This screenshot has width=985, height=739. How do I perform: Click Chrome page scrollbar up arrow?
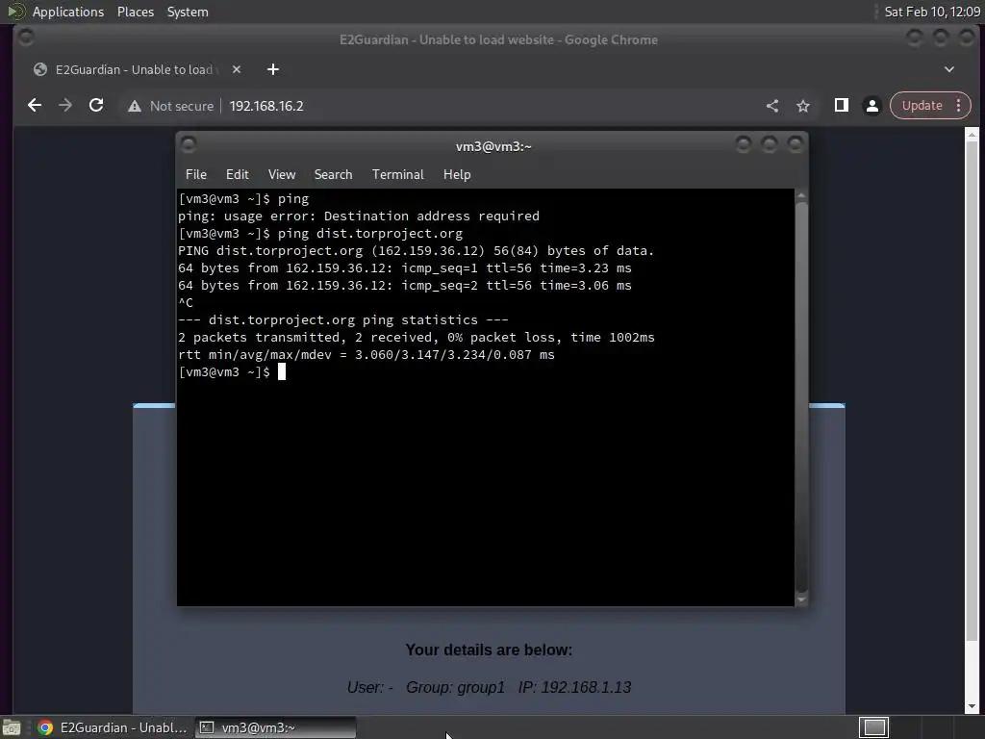tap(972, 134)
